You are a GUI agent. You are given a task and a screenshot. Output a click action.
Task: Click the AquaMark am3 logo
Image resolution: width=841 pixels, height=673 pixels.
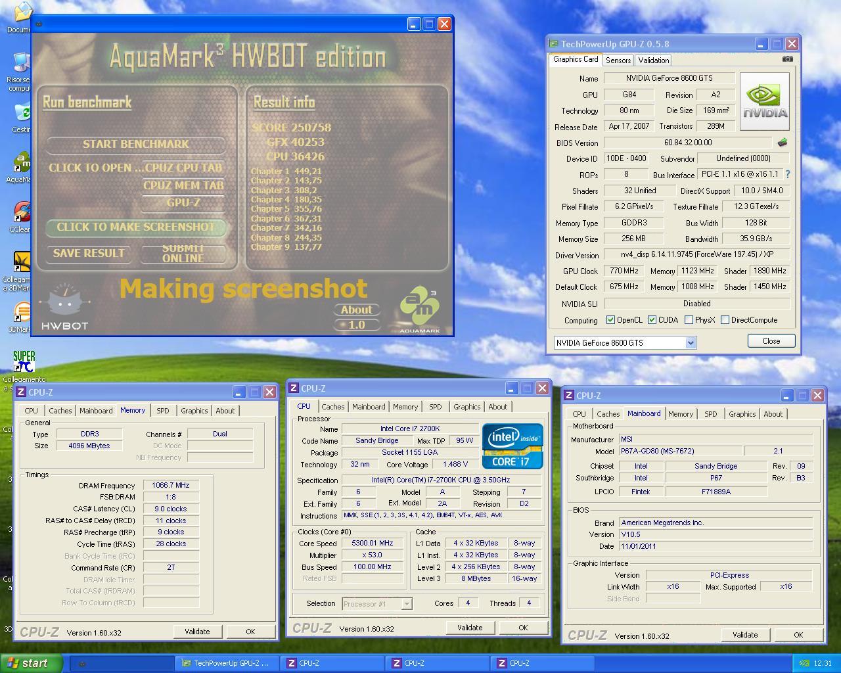click(419, 309)
